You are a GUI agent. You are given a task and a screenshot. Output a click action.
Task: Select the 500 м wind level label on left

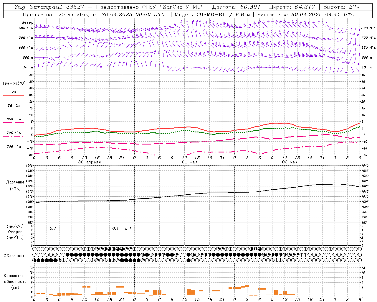[28, 58]
